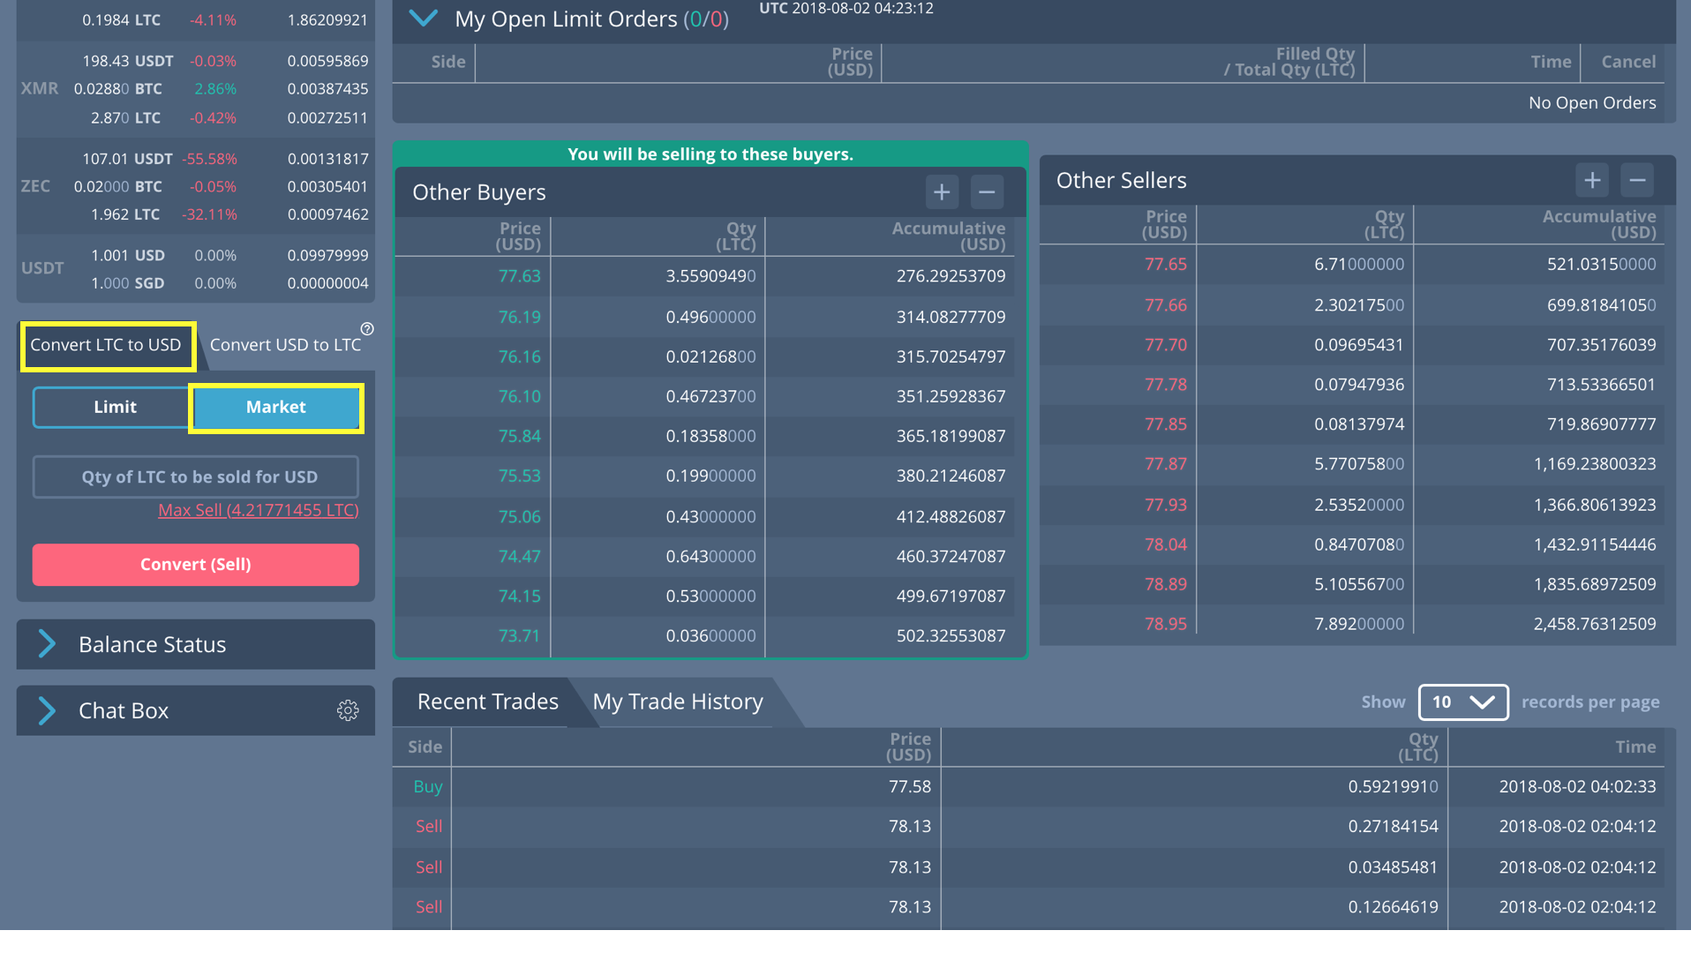This screenshot has width=1691, height=953.
Task: Expand the Balance Status panel
Action: point(48,644)
